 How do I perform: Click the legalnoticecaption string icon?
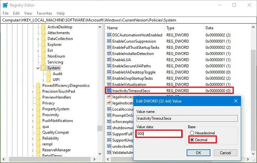tap(109, 97)
